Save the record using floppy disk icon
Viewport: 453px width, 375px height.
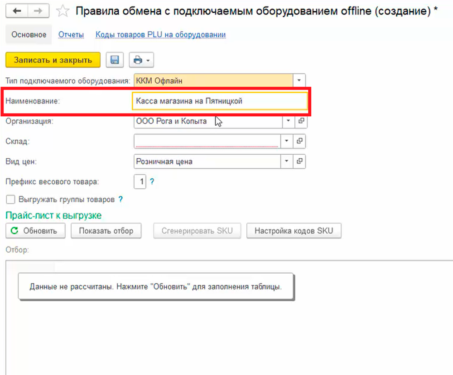click(x=115, y=60)
